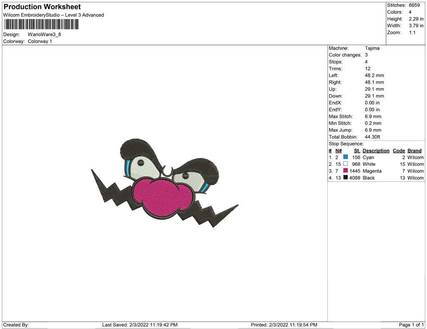Image resolution: width=427 pixels, height=329 pixels.
Task: Click the 'Brand' column header
Action: (x=414, y=151)
